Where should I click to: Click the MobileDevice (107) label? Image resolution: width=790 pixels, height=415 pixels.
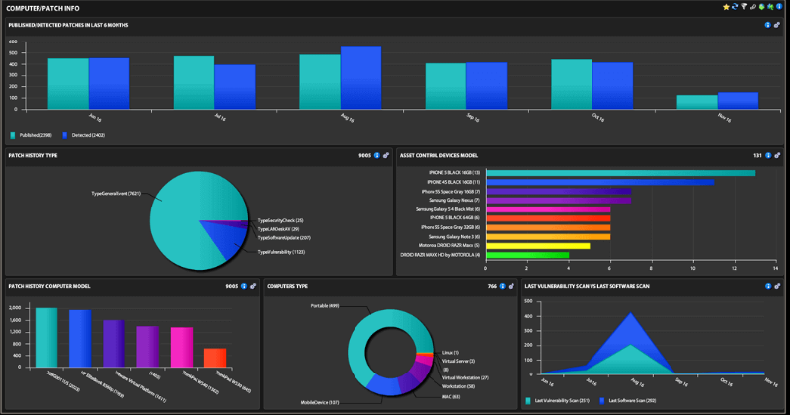pos(320,402)
